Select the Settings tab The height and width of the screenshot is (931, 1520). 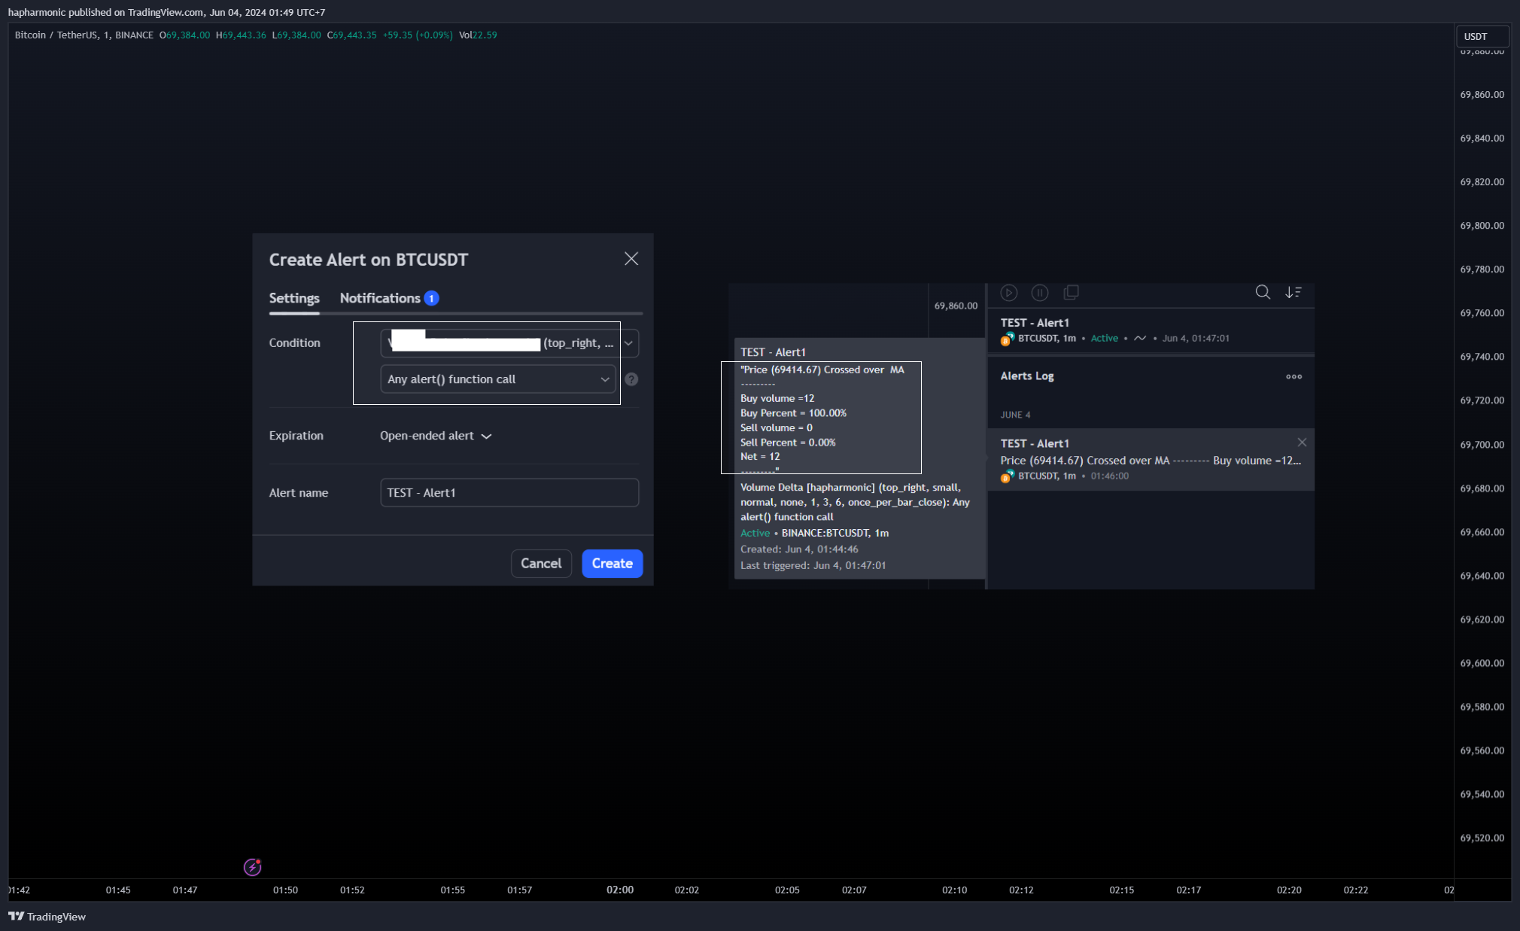point(294,298)
